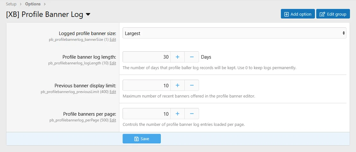
Task: Click the Days unit text
Action: 206,57
